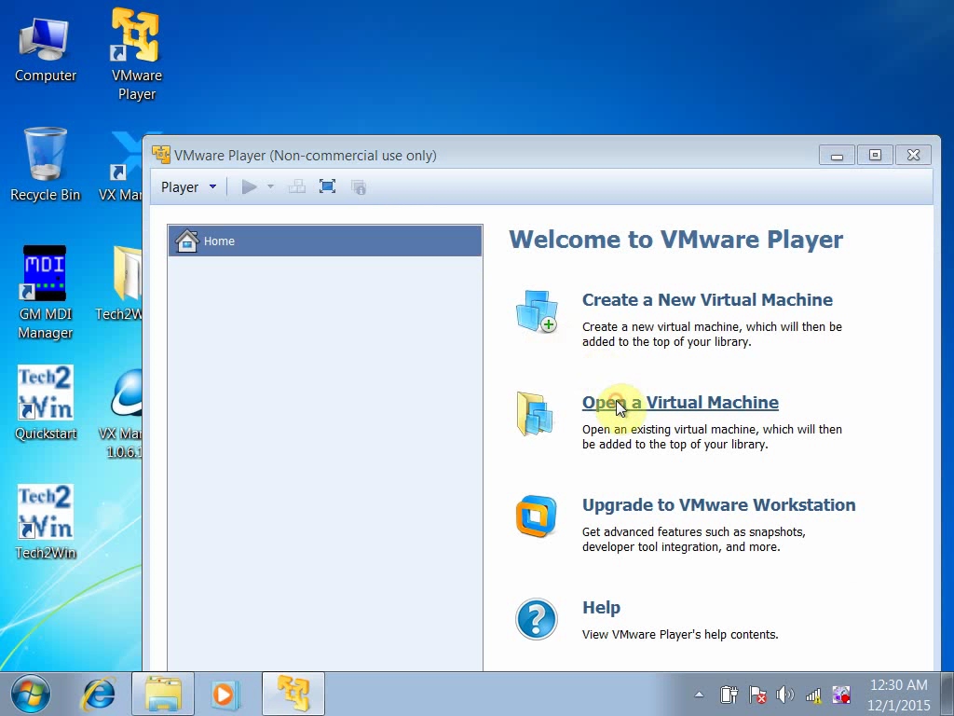Viewport: 954px width, 716px height.
Task: Click the Power On play icon in toolbar
Action: point(249,186)
